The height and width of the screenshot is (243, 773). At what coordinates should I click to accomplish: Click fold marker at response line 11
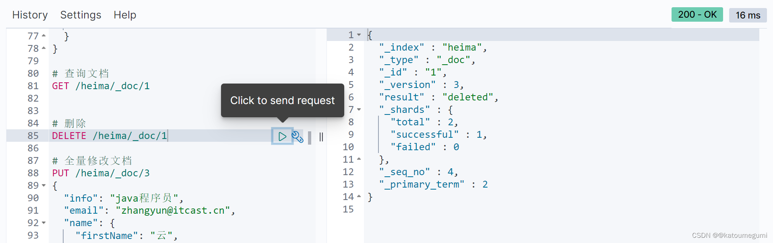click(x=359, y=159)
